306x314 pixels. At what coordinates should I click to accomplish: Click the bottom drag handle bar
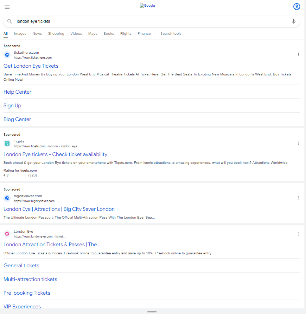click(152, 312)
